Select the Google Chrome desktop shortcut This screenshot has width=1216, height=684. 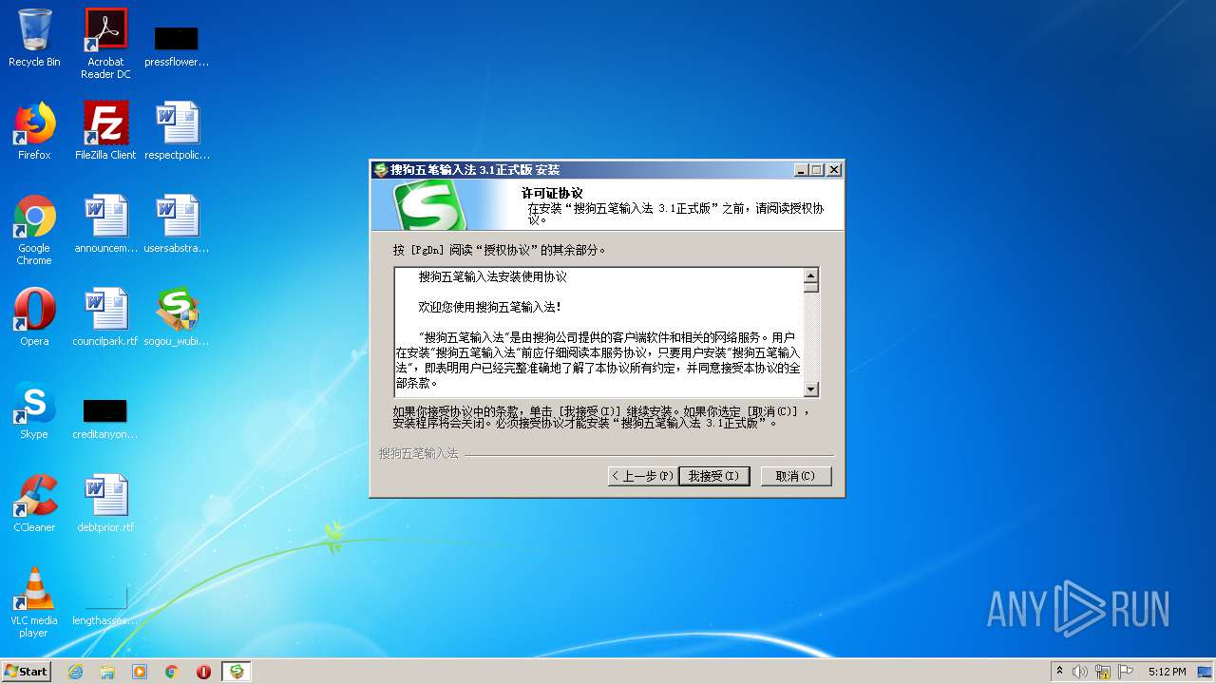pyautogui.click(x=34, y=230)
